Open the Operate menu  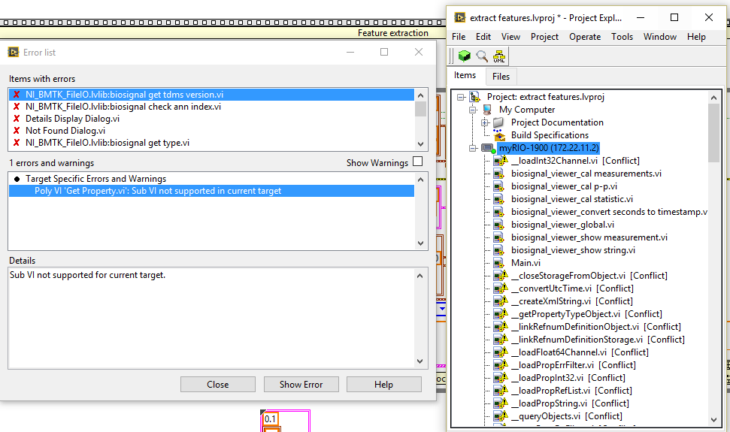[585, 37]
